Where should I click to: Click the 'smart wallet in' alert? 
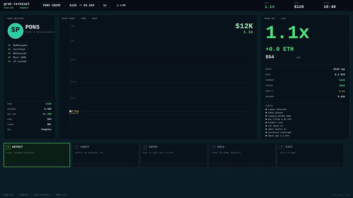click(276, 129)
